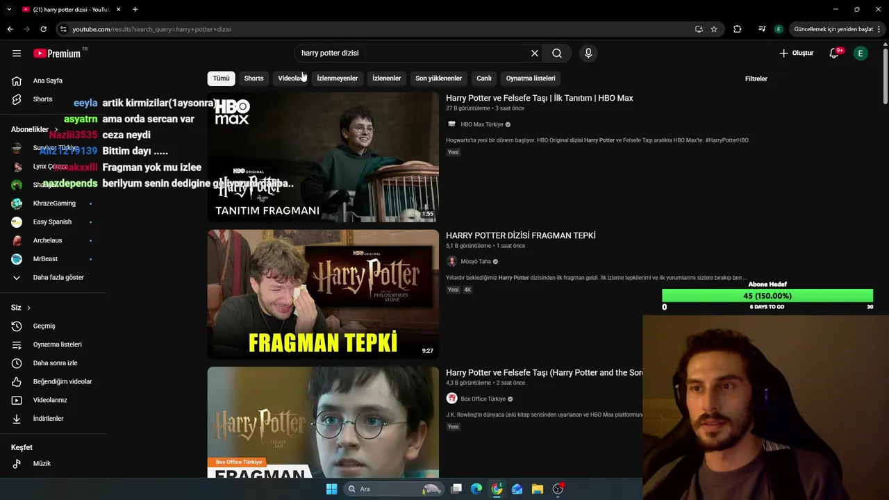Open the Fragman Tepki video thumbnail
This screenshot has height=500, width=889.
(323, 294)
